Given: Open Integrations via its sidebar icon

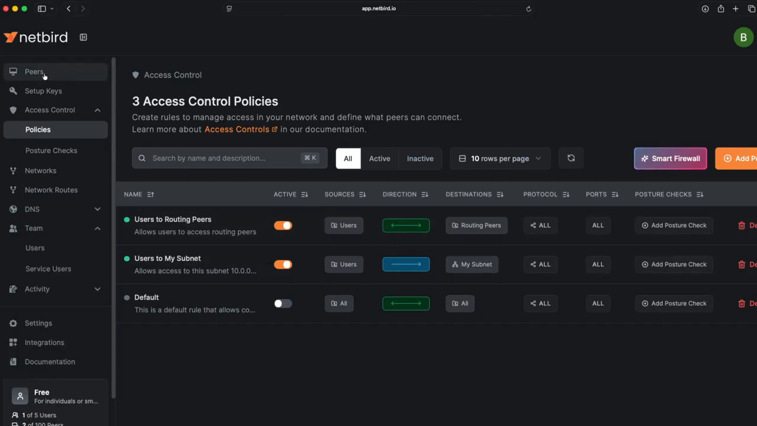Looking at the screenshot, I should 13,342.
